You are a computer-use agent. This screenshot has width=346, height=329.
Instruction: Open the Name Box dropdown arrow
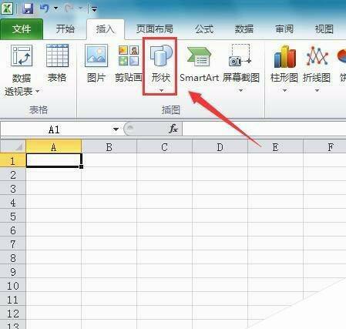[x=116, y=129]
